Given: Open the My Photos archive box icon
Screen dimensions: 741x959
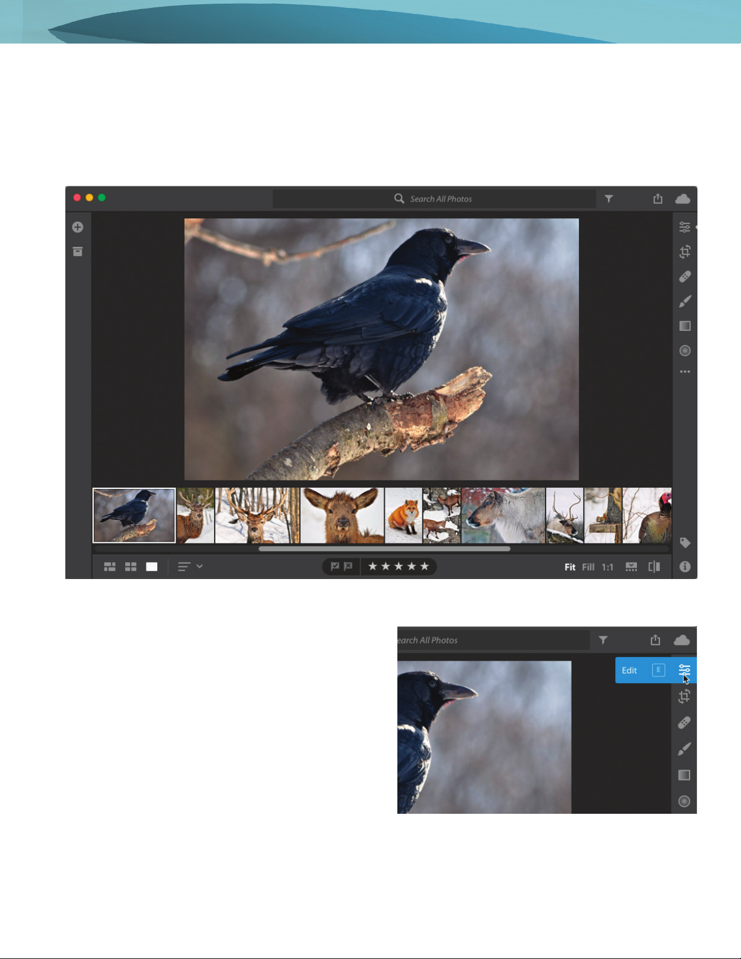Looking at the screenshot, I should [x=77, y=252].
